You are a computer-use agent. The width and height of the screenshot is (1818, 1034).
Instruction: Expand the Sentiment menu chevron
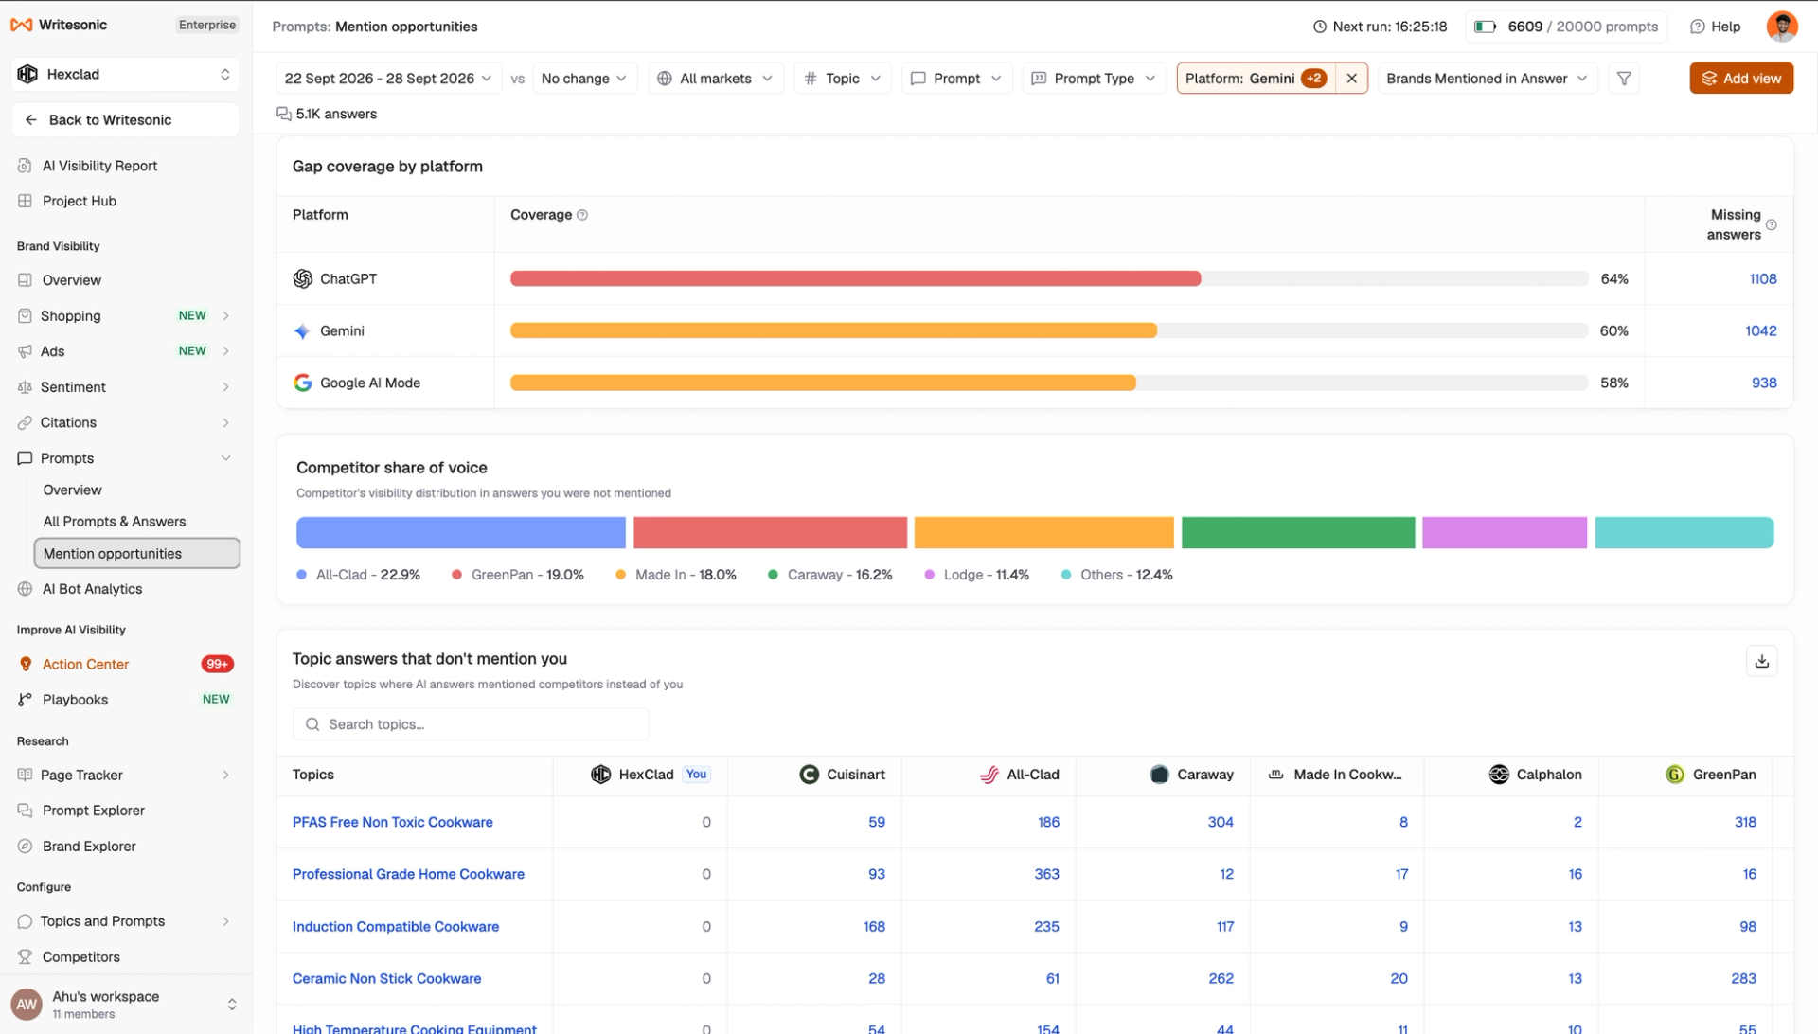click(225, 387)
